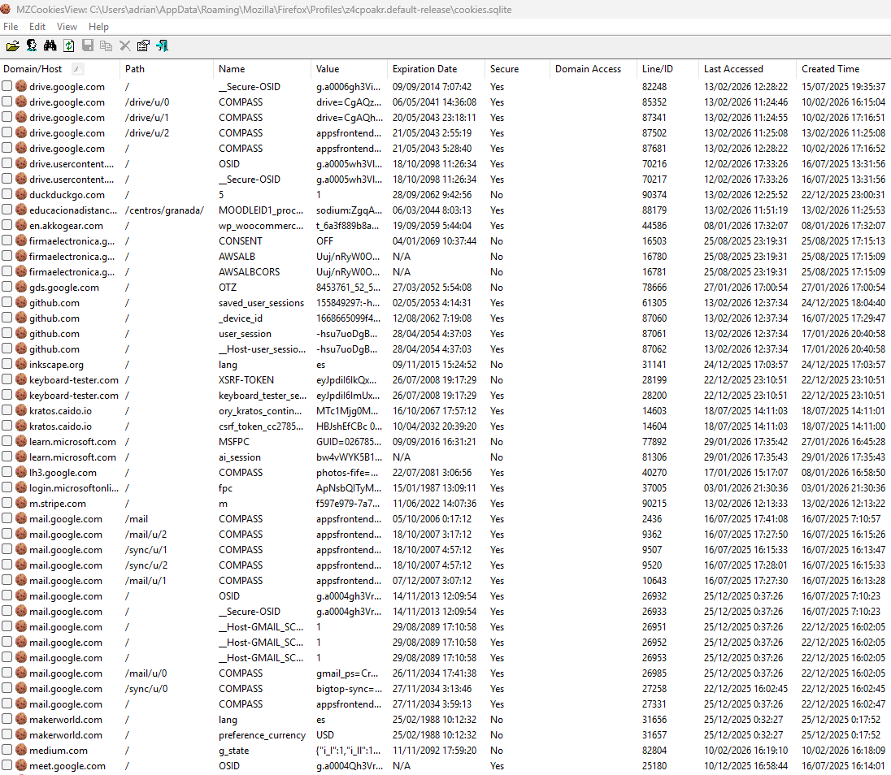Image resolution: width=891 pixels, height=775 pixels.
Task: Click the open cookies file folder icon
Action: tap(13, 46)
